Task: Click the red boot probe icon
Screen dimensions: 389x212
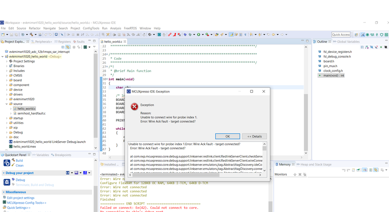Action: pyautogui.click(x=174, y=35)
